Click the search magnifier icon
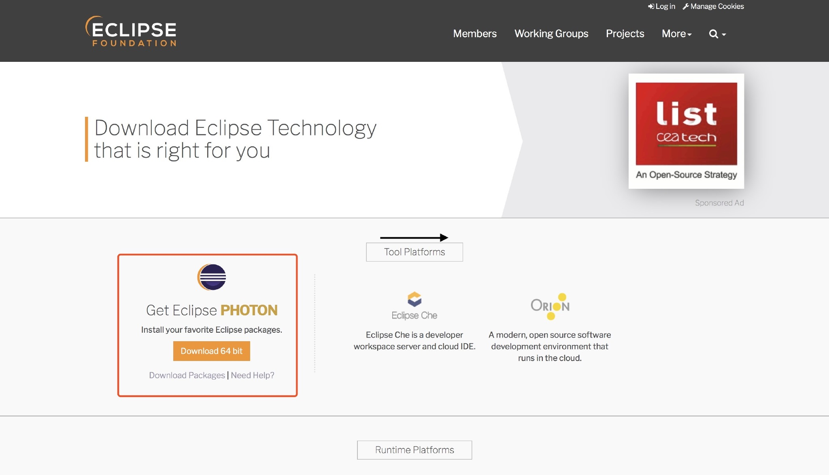 point(713,34)
